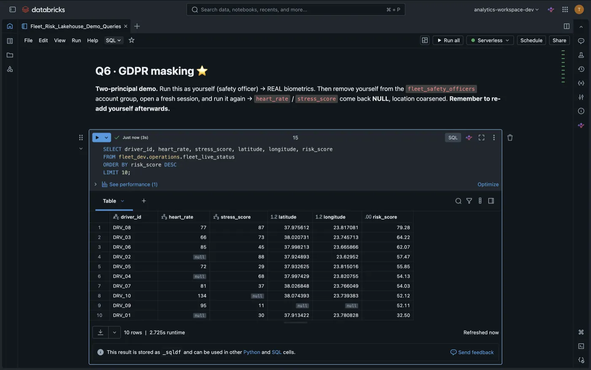591x370 pixels.
Task: Open the Serverless compute dropdown
Action: click(x=490, y=40)
